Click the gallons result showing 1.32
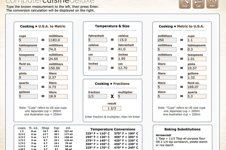Image resolution: width=226 pixels, height=150 pixels. point(197,77)
